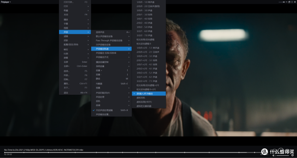Click 关闭 F4 menu command
Screen dimensions: 297x158
(x=75, y=15)
